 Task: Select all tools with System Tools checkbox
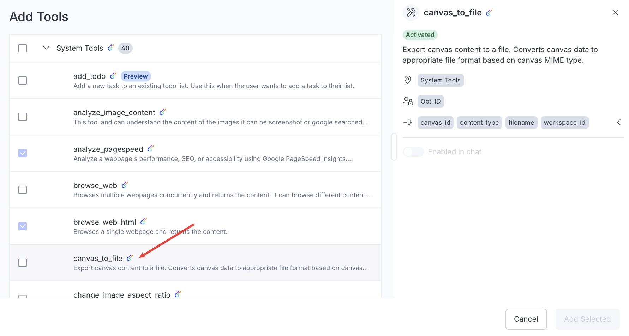click(x=23, y=48)
